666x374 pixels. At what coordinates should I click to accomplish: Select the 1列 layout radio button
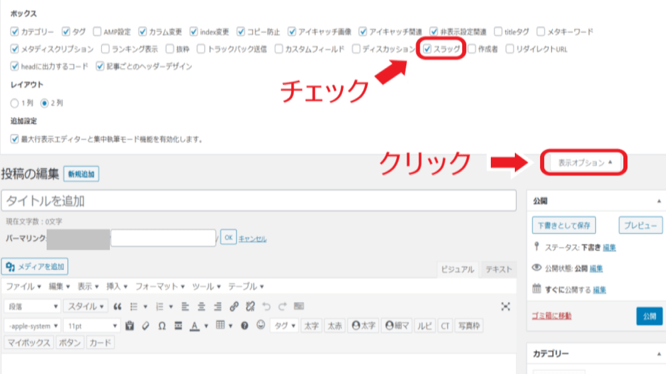point(15,103)
